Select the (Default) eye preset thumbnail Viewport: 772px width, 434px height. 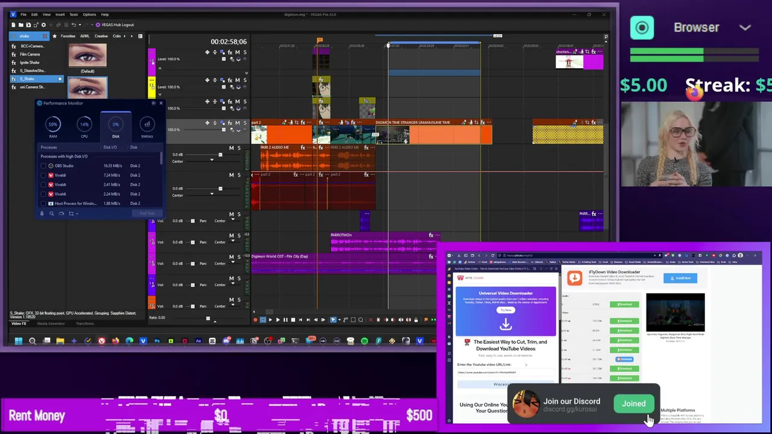coord(87,55)
